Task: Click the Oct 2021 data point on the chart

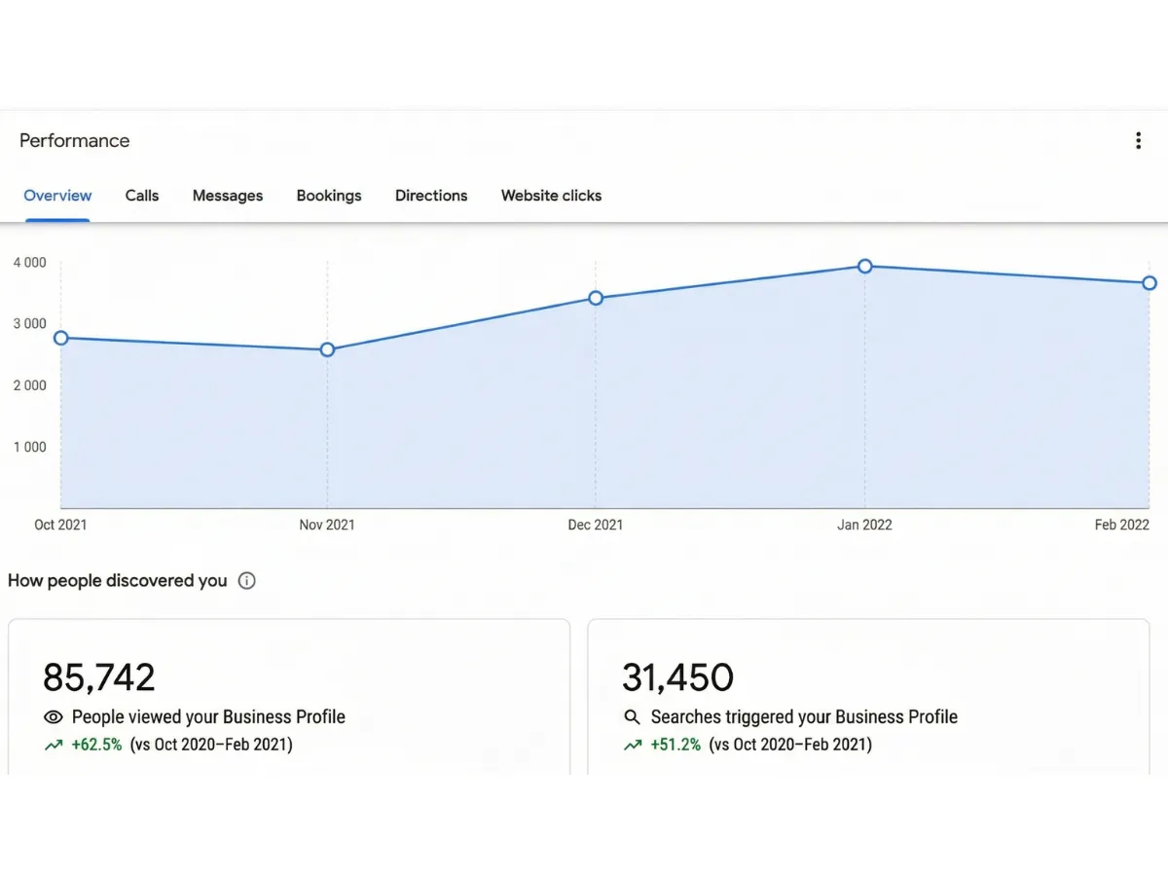Action: click(x=60, y=337)
